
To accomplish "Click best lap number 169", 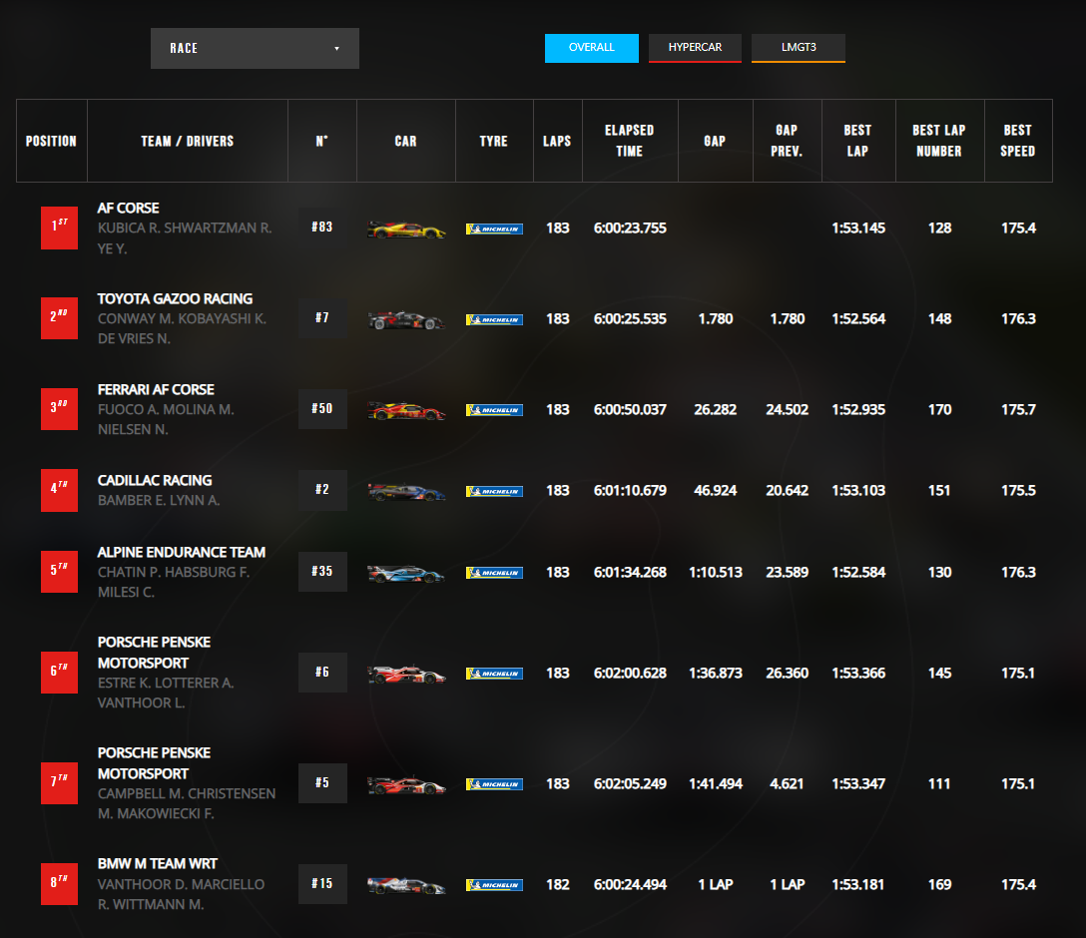I will tap(940, 884).
